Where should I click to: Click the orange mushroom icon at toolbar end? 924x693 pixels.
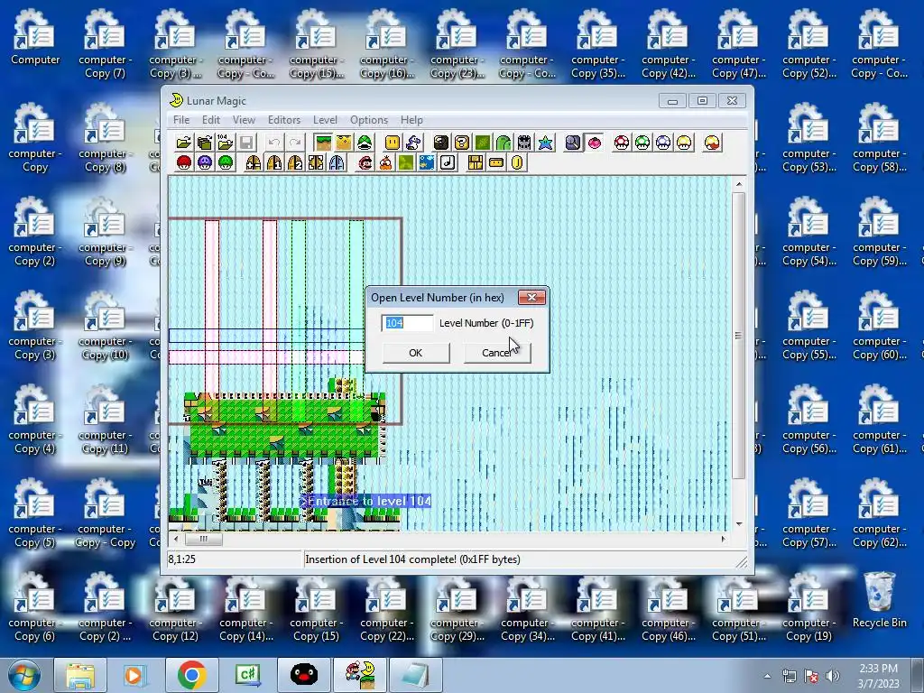pyautogui.click(x=712, y=143)
